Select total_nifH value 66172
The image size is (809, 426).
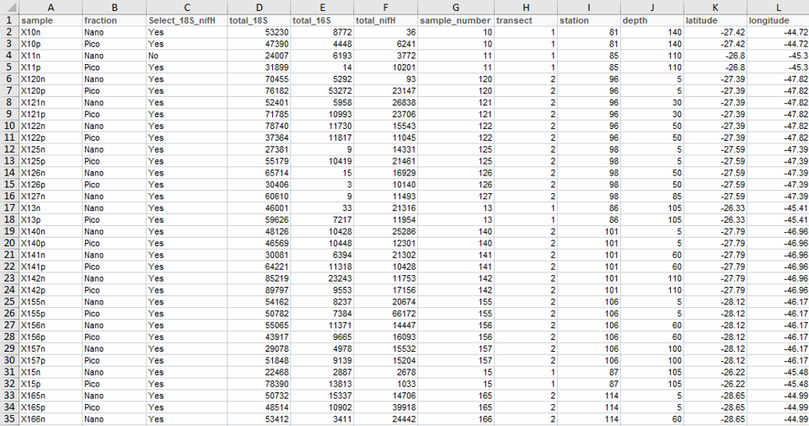tap(385, 313)
